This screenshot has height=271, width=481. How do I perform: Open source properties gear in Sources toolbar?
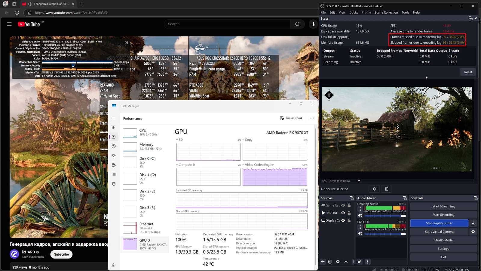point(338,262)
